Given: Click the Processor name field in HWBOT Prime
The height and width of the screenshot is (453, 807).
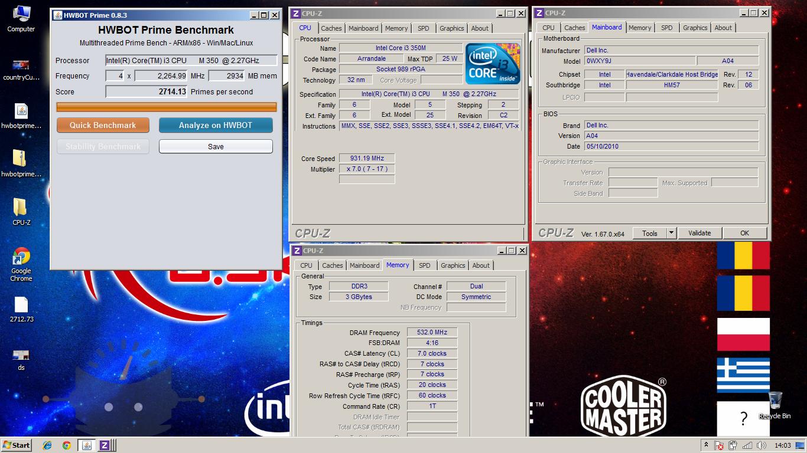Looking at the screenshot, I should coord(191,60).
